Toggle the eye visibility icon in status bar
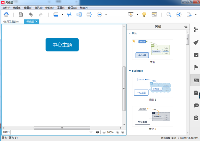Screen dimensions: 200x141 pos(97,132)
